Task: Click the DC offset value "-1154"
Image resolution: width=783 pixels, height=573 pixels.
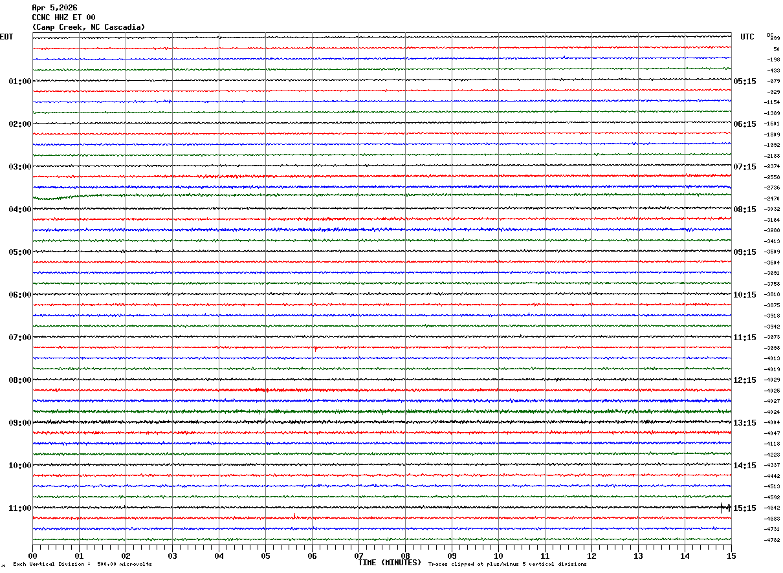Action: click(773, 103)
